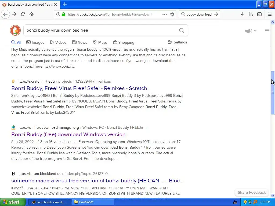Switch to Images results

35,42
